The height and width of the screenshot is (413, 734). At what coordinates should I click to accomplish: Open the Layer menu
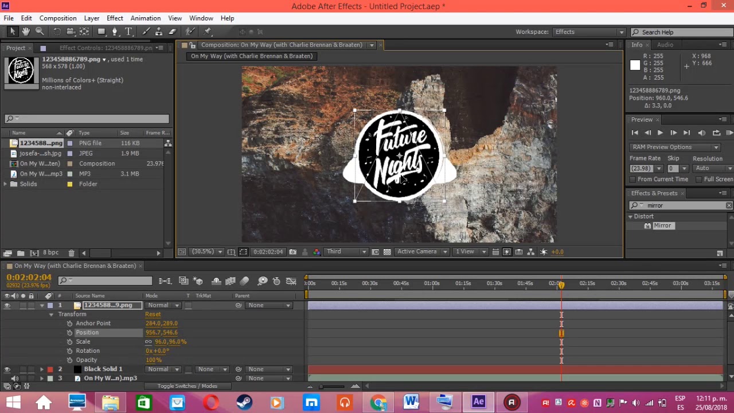click(92, 18)
